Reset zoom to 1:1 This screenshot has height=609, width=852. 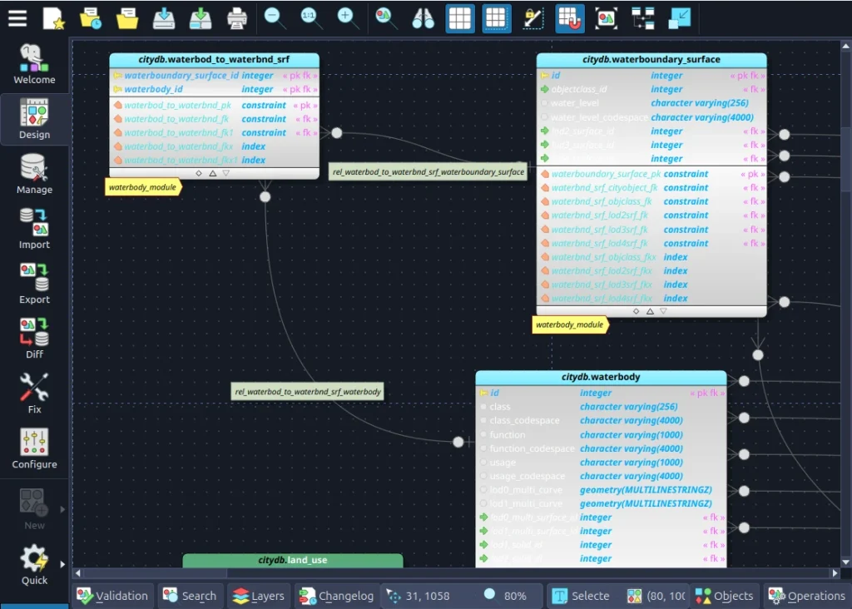point(311,18)
